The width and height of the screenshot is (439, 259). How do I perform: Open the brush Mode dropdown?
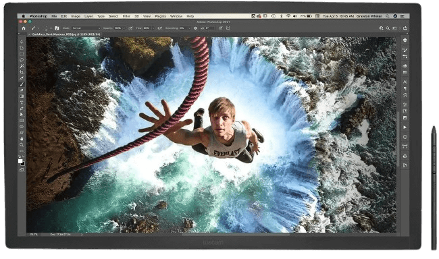[x=86, y=28]
